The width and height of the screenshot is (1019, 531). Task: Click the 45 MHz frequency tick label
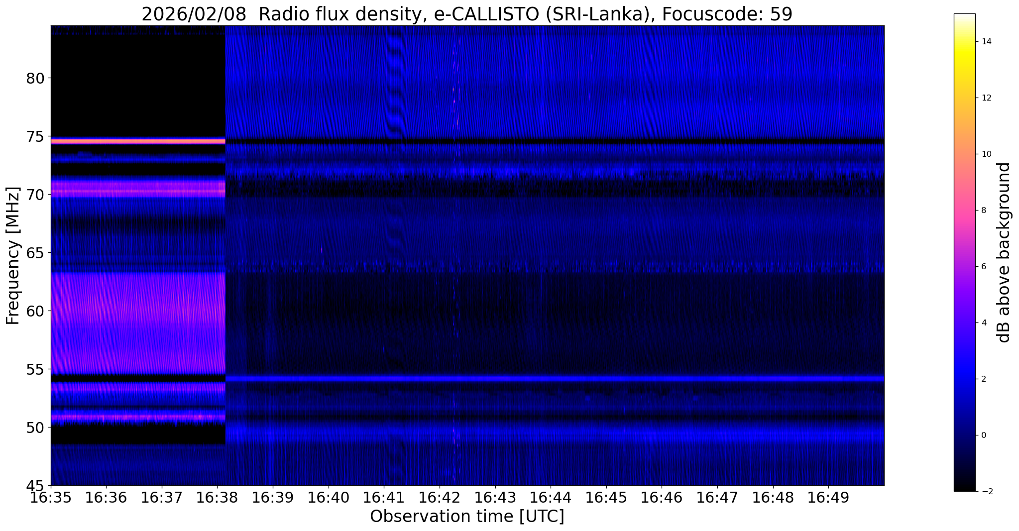(36, 485)
